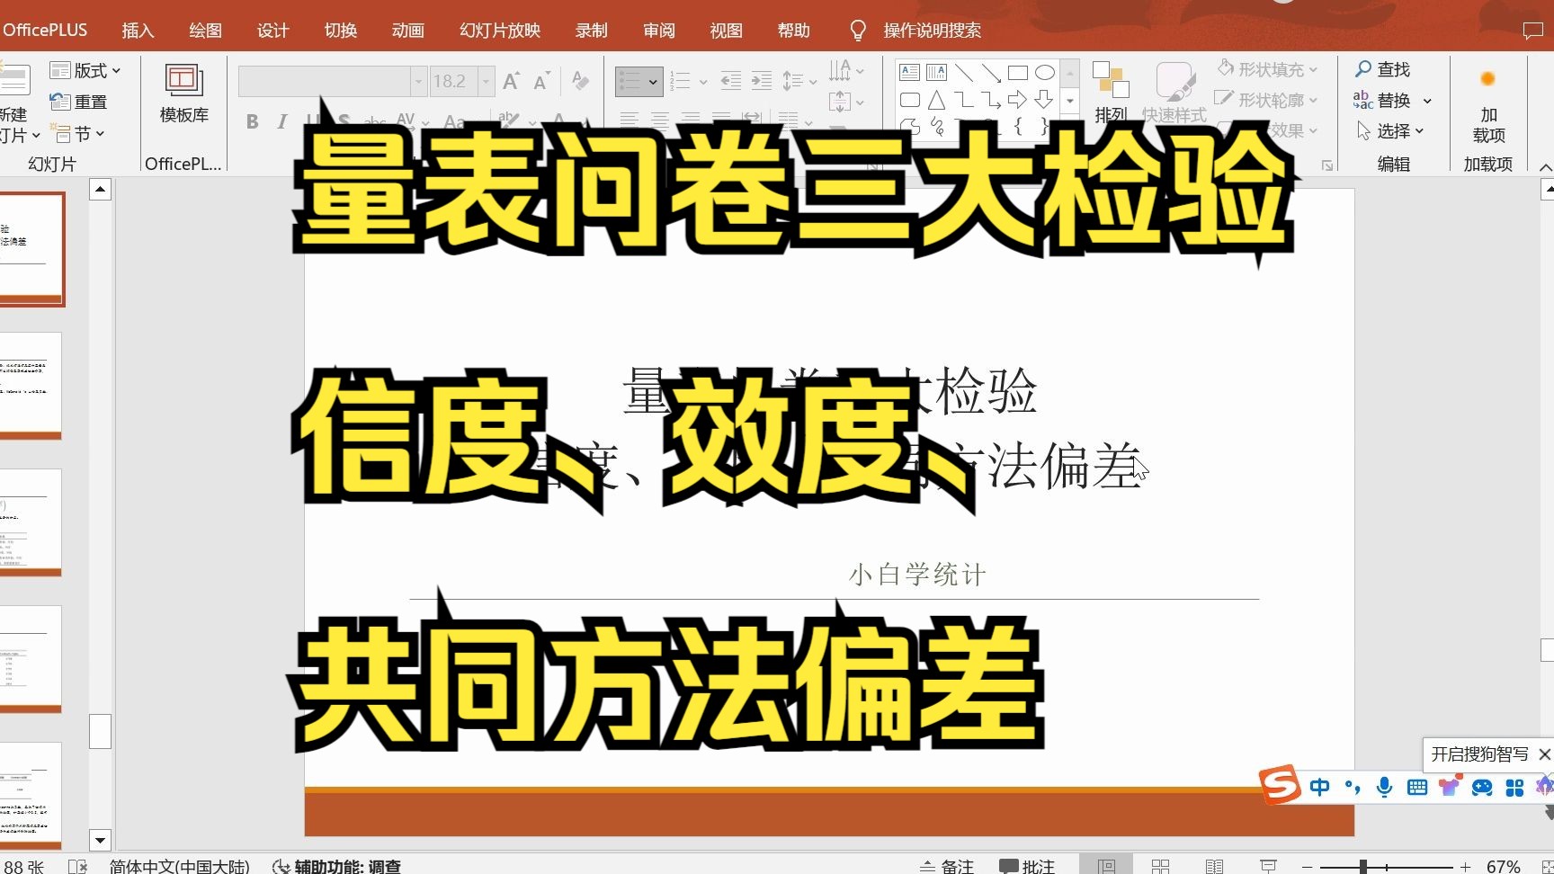Select the oval shape
The image size is (1554, 874).
click(x=1045, y=73)
